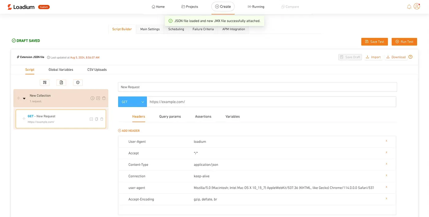429x217 pixels.
Task: Click the application/json header value
Action: [206, 165]
